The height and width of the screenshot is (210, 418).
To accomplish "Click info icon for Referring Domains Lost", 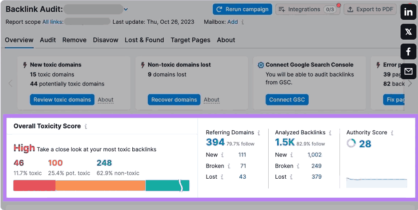I will 222,177.
